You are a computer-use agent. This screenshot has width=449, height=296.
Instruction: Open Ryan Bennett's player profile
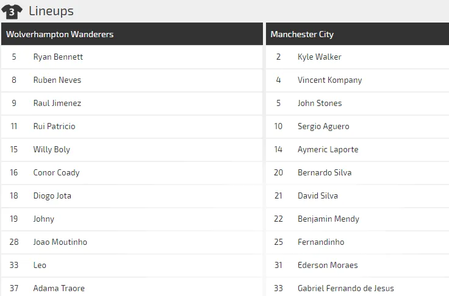[58, 57]
